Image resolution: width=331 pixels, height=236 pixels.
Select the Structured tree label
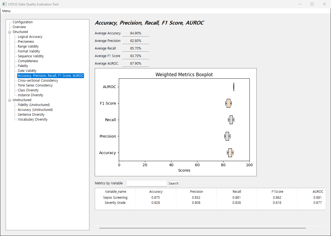(x=20, y=32)
